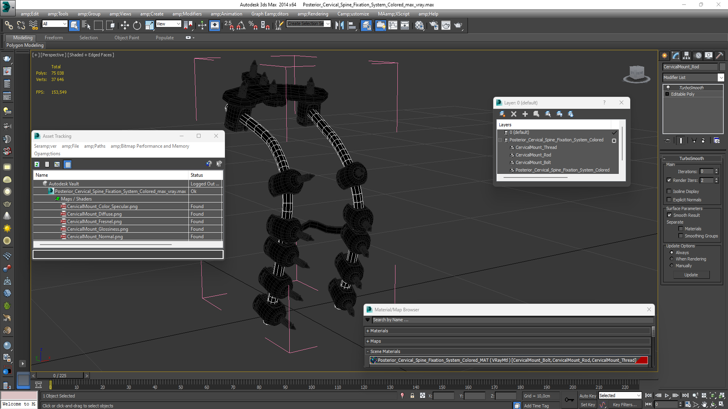This screenshot has width=728, height=409.
Task: Open the Select by Name tool
Action: (86, 25)
